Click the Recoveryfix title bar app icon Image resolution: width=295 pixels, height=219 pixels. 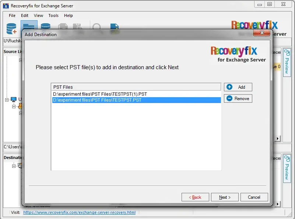click(x=6, y=6)
